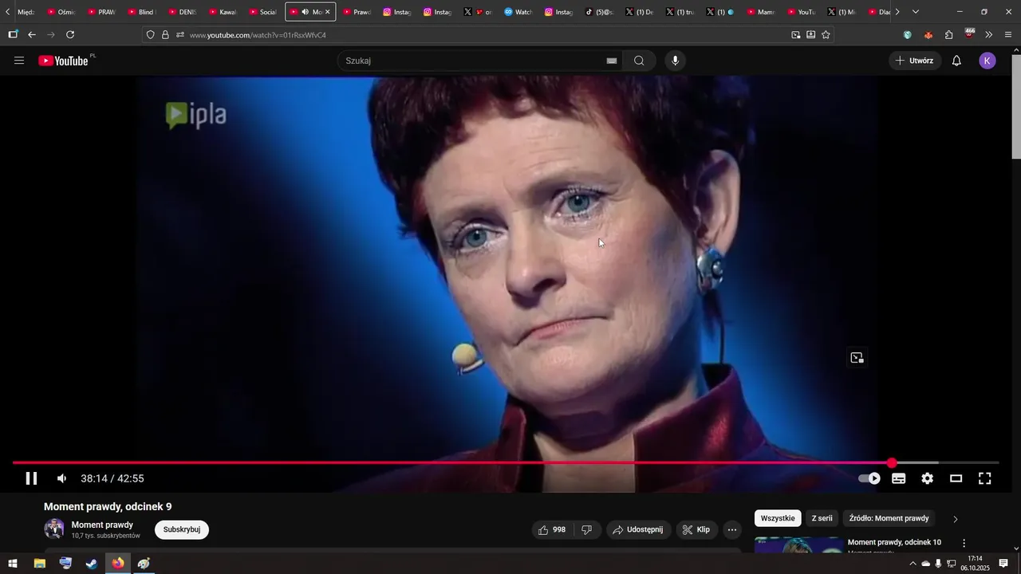The image size is (1021, 574).
Task: Open tracking protection shield info
Action: click(150, 35)
